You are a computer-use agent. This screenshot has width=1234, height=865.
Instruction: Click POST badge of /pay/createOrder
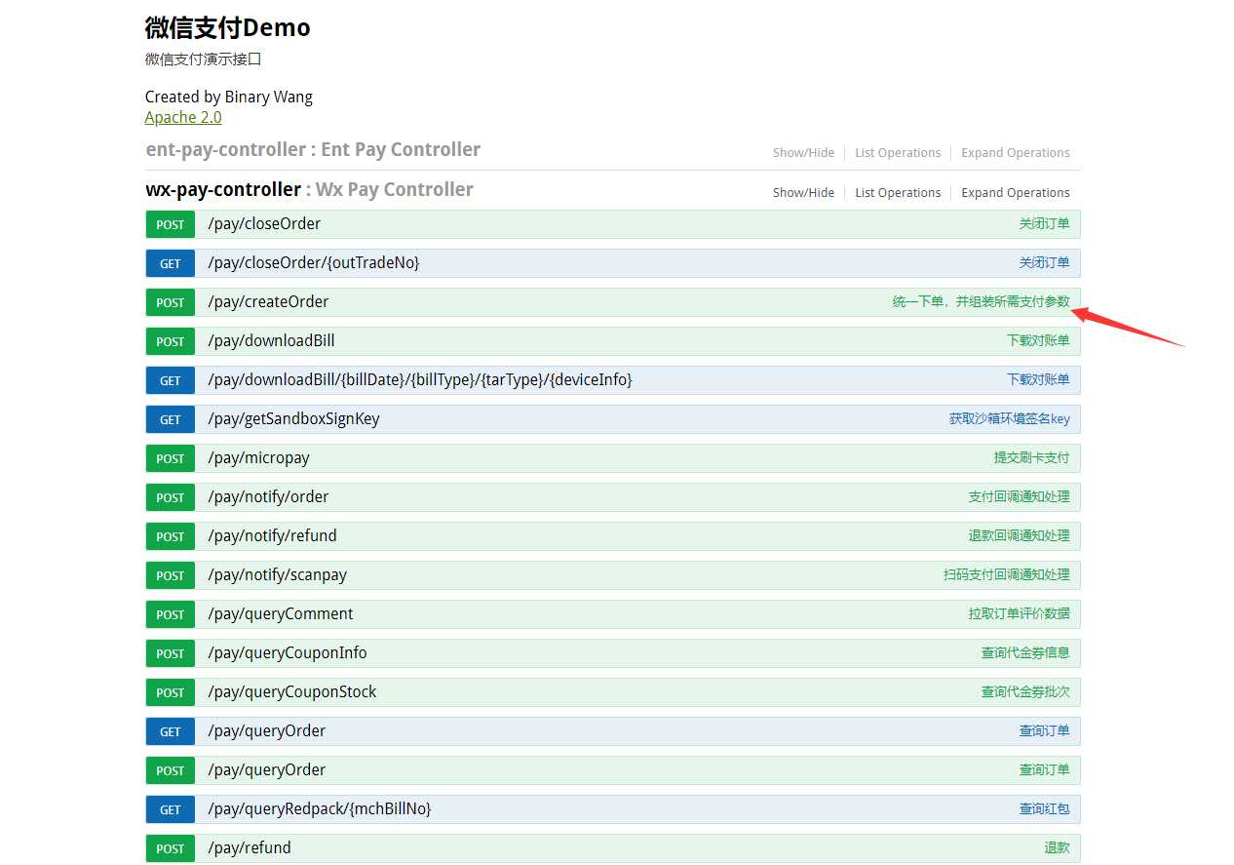[x=171, y=302]
